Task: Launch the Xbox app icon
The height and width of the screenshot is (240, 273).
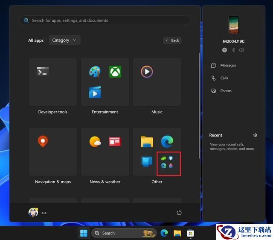Action: [x=115, y=72]
